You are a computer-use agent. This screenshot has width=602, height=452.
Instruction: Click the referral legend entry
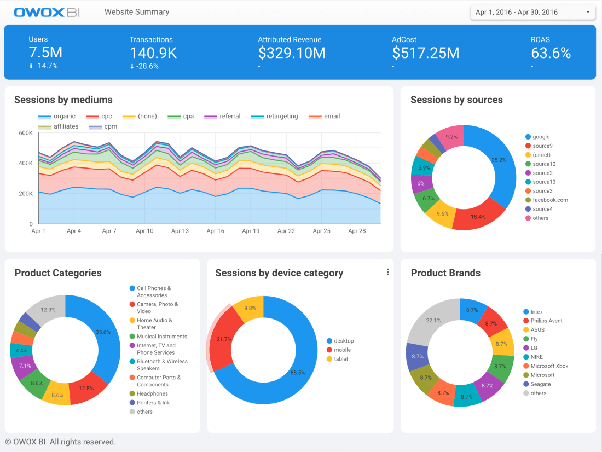222,117
